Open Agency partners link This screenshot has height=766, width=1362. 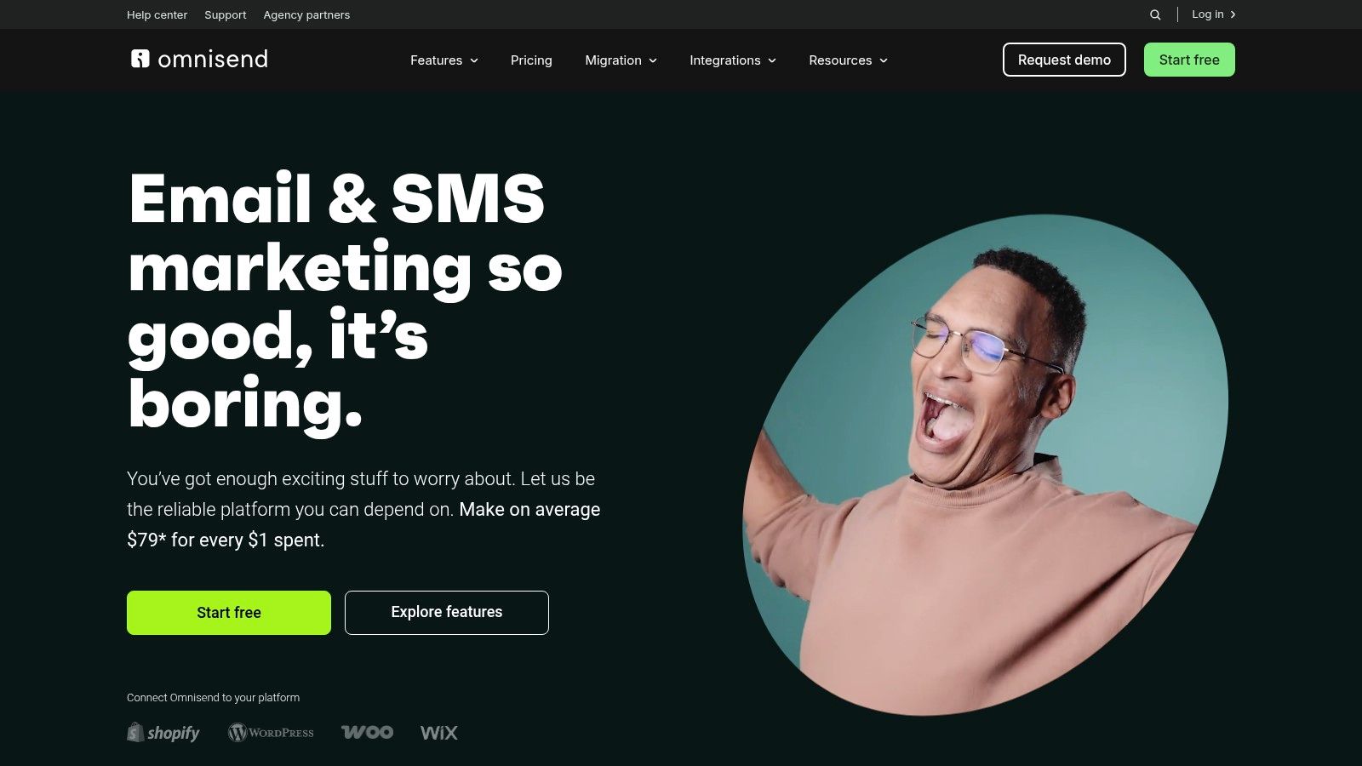point(306,14)
